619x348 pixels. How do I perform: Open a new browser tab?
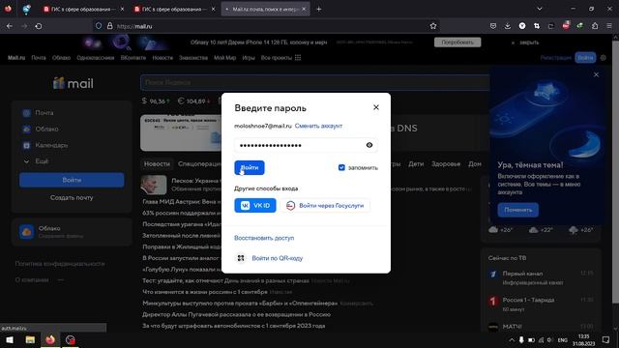tap(319, 9)
